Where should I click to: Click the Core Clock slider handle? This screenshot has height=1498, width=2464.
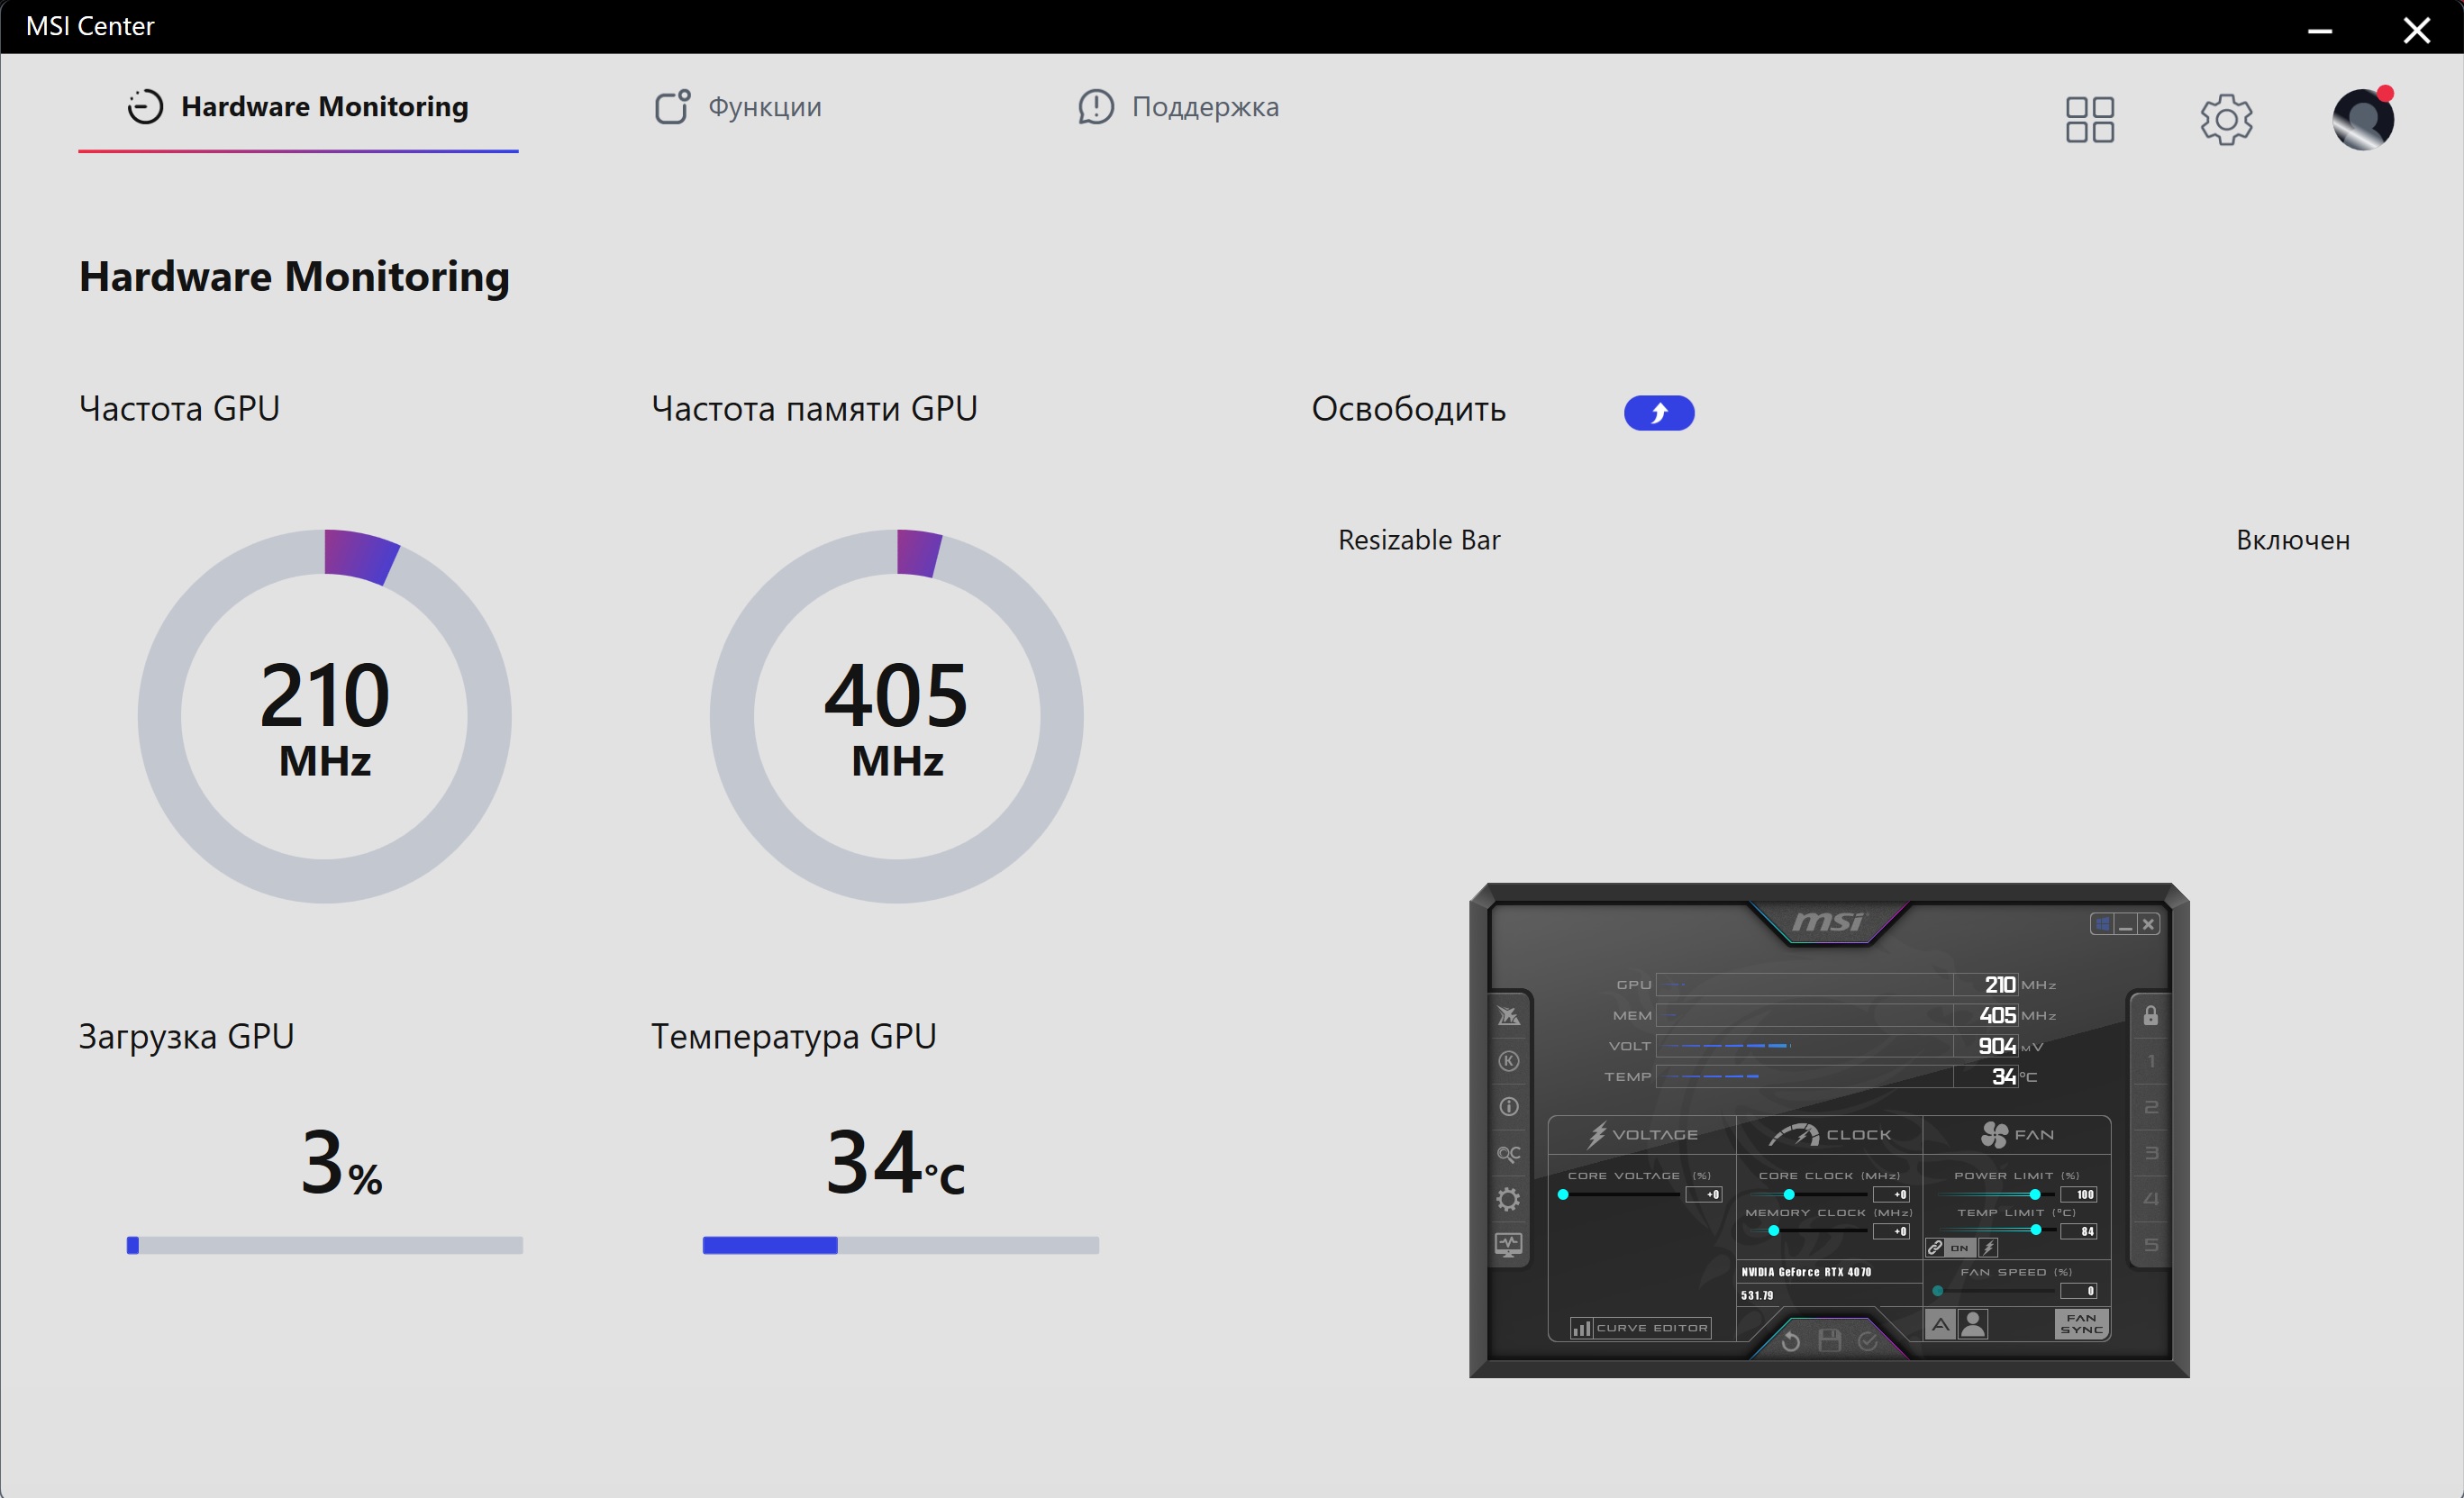click(x=1788, y=1195)
